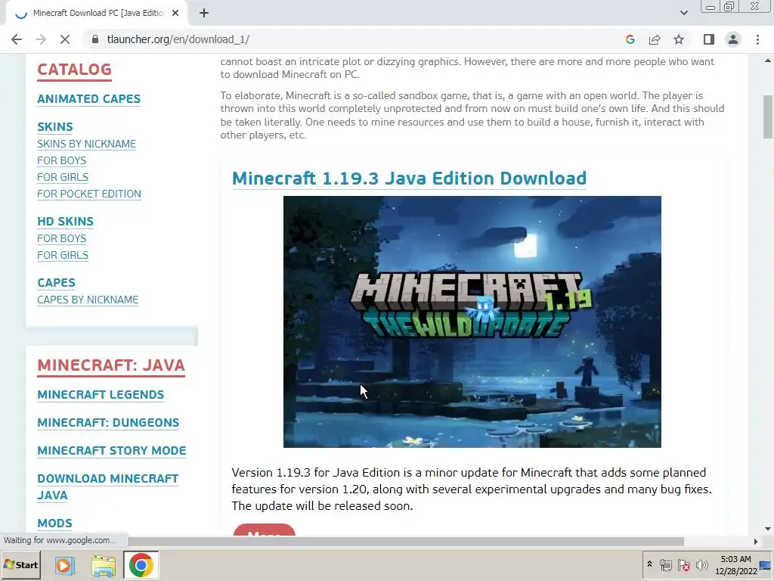Screen dimensions: 774x581
Task: Open FOR BOYS under HD SKINS
Action: [x=62, y=238]
